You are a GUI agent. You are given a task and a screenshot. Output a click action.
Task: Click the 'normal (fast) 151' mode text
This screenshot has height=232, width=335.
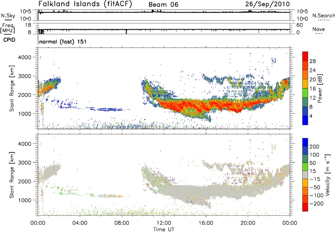click(x=63, y=41)
